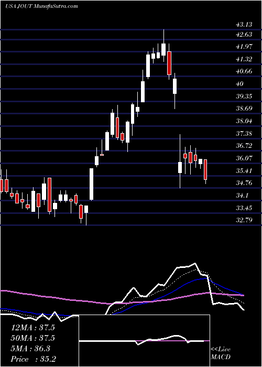Click the 39.35 price level label
Viewport: 262px width, 367px height.
click(244, 96)
